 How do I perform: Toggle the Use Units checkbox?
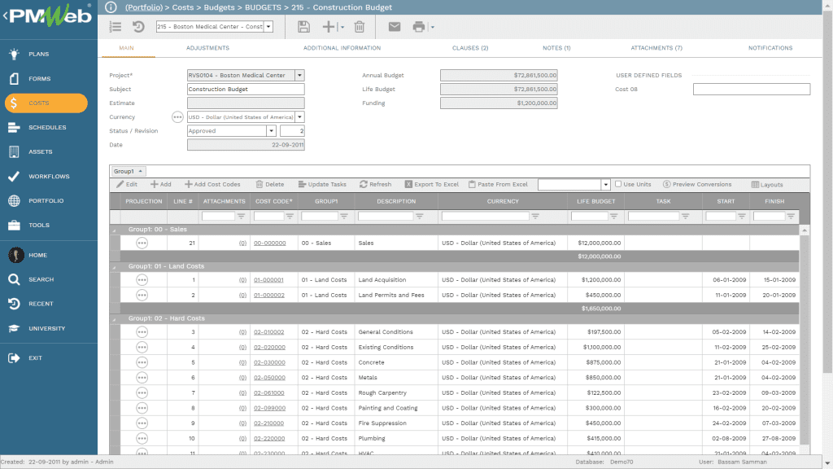pyautogui.click(x=618, y=184)
